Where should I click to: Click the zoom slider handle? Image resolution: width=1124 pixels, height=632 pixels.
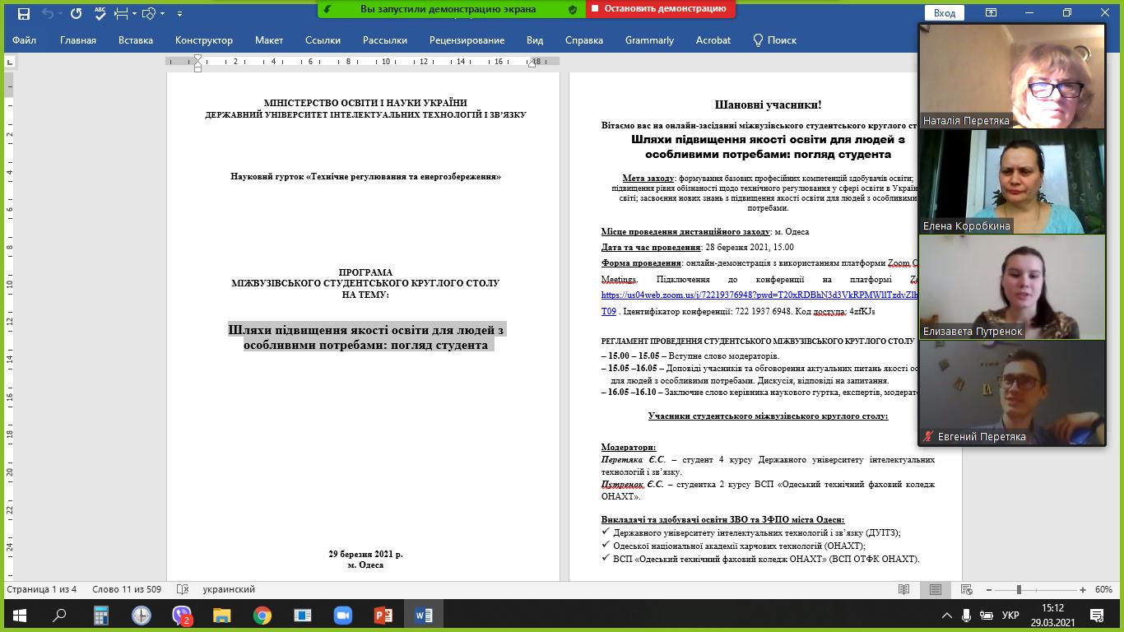[1019, 589]
